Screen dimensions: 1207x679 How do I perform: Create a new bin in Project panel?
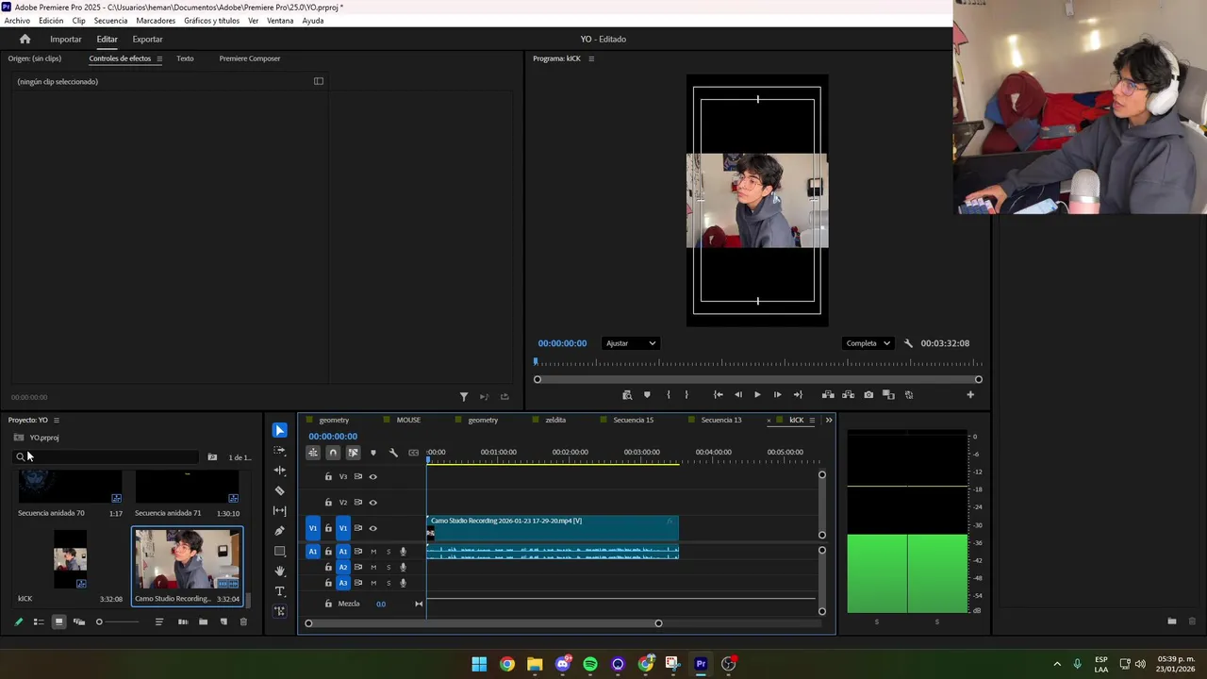[203, 621]
